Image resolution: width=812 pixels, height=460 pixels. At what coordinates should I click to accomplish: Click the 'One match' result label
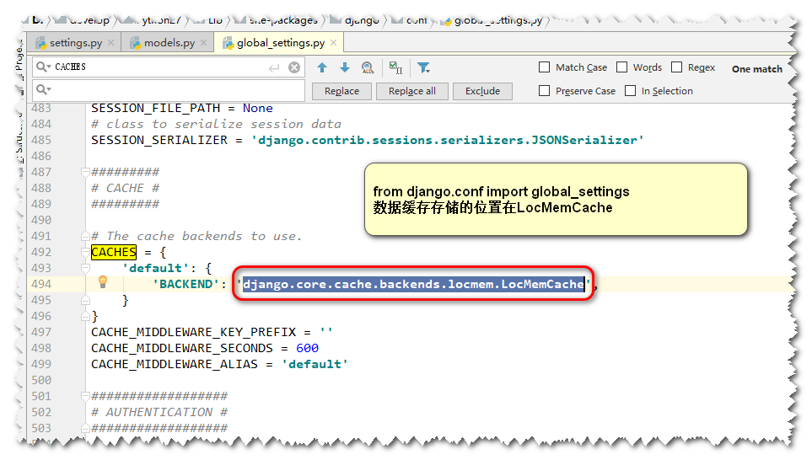pyautogui.click(x=756, y=69)
